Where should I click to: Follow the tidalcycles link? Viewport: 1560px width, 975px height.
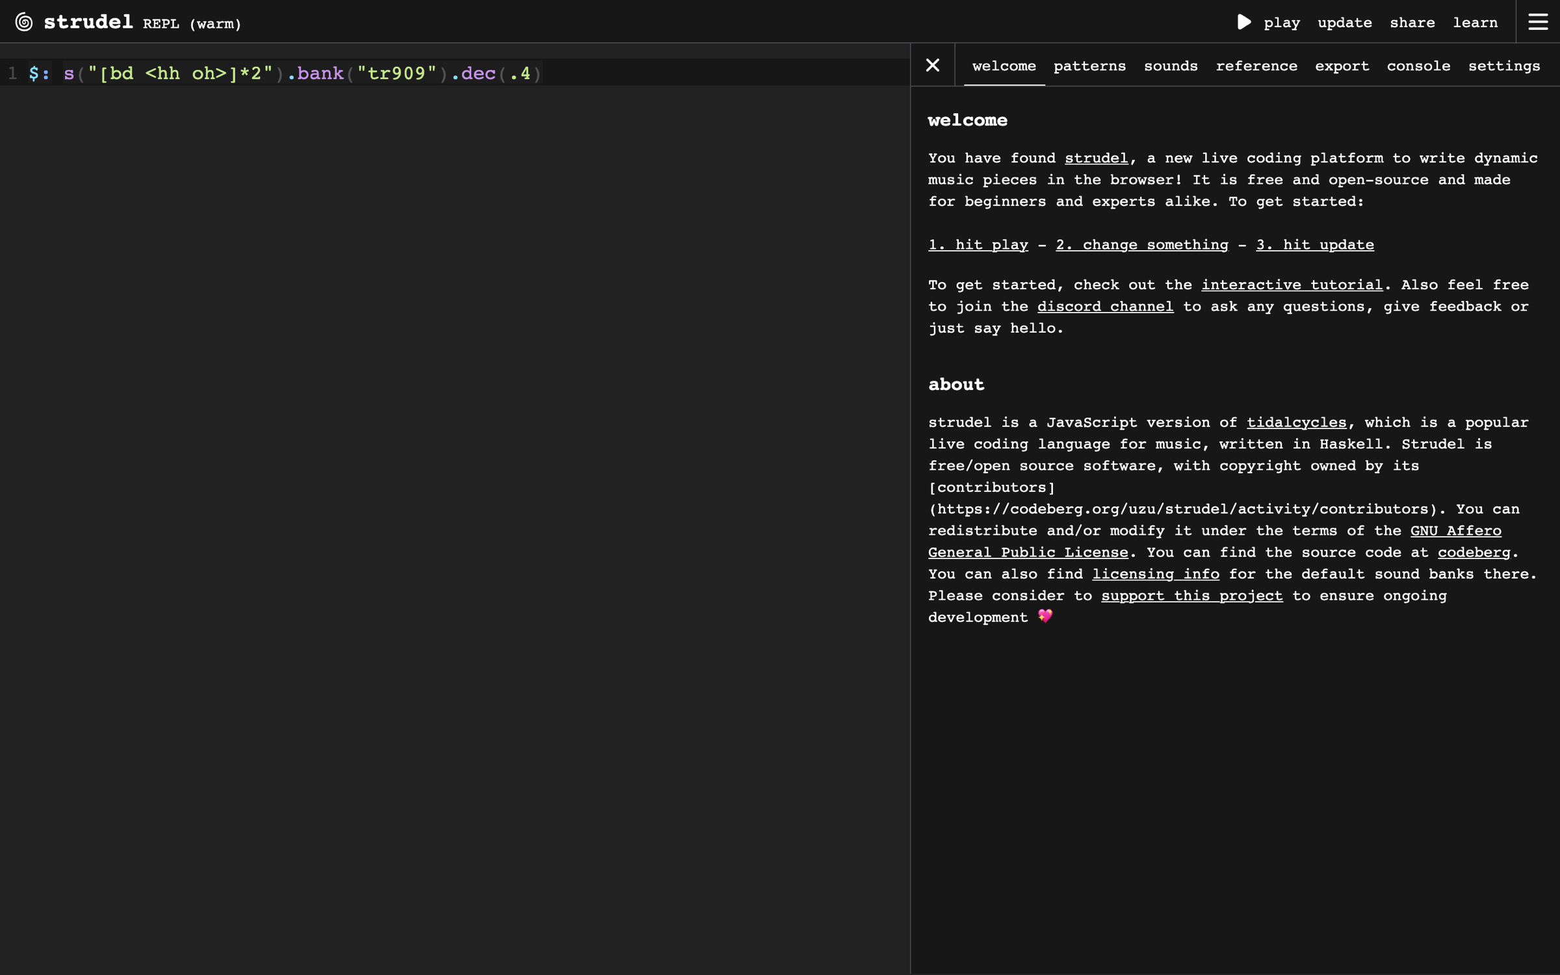click(x=1296, y=422)
